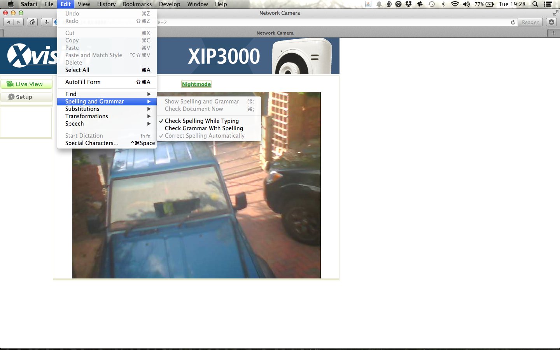The width and height of the screenshot is (560, 350).
Task: Open the Wi-Fi status menu
Action: tap(455, 4)
